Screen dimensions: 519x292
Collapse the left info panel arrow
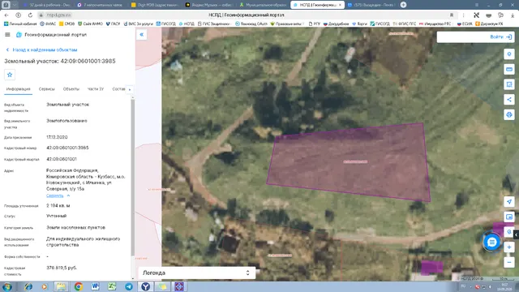click(142, 35)
